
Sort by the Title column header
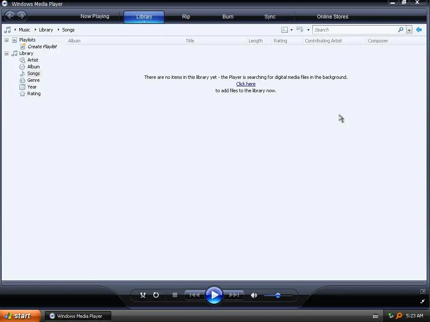[215, 41]
